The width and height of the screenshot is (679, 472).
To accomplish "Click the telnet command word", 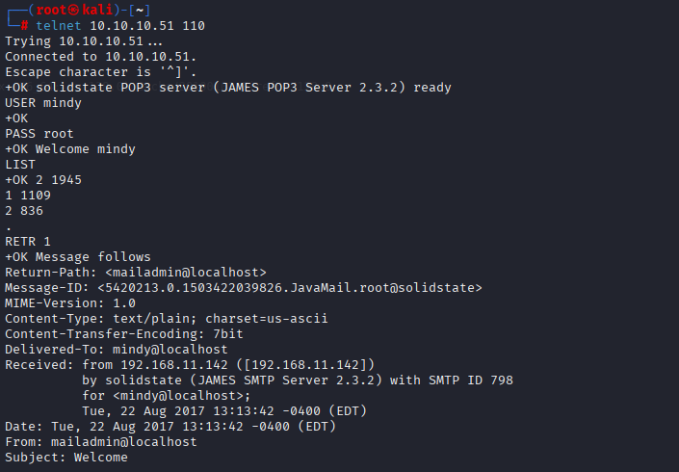I will pos(59,26).
